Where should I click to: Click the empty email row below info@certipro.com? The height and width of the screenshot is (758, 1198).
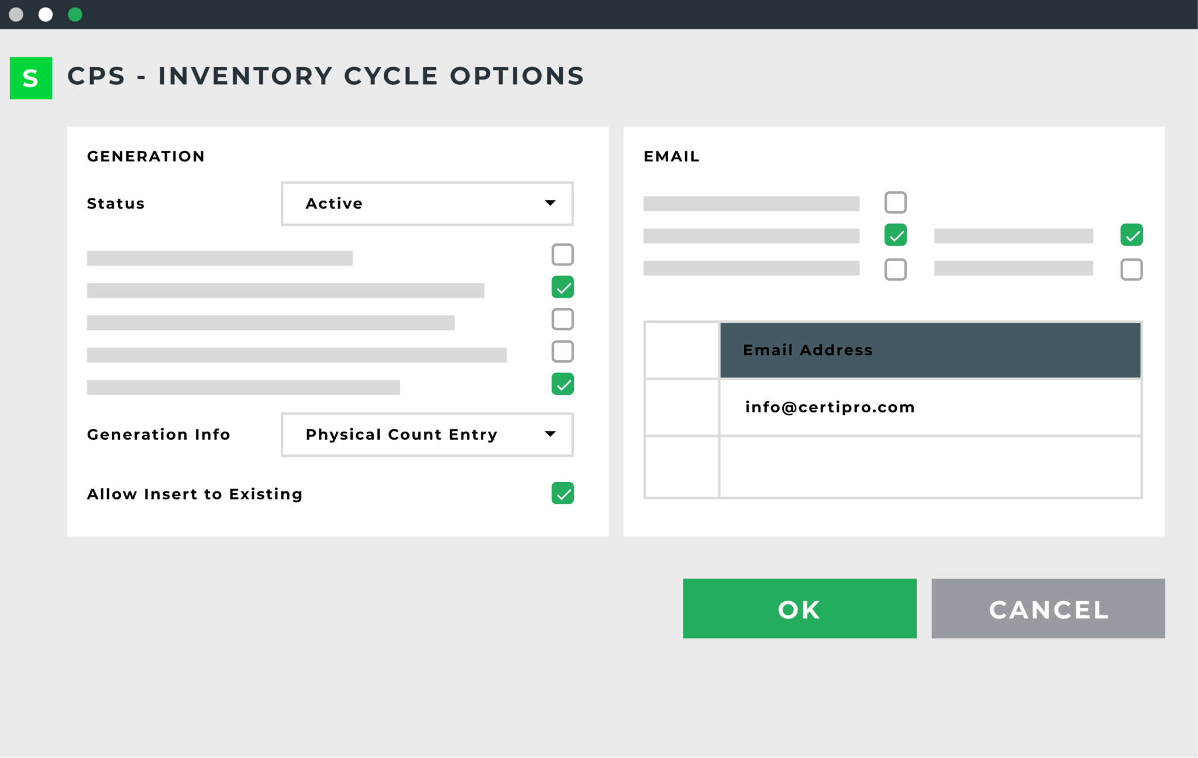coord(930,467)
